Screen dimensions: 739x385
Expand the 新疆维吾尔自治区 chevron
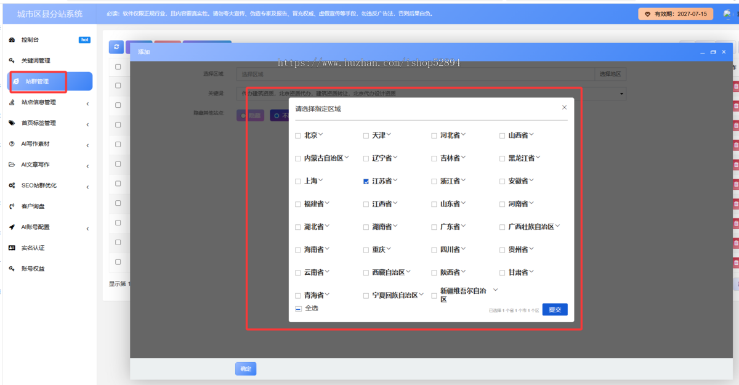(495, 290)
